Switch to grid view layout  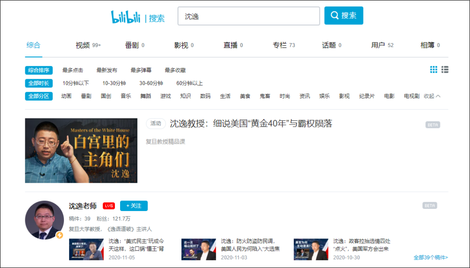pyautogui.click(x=433, y=70)
